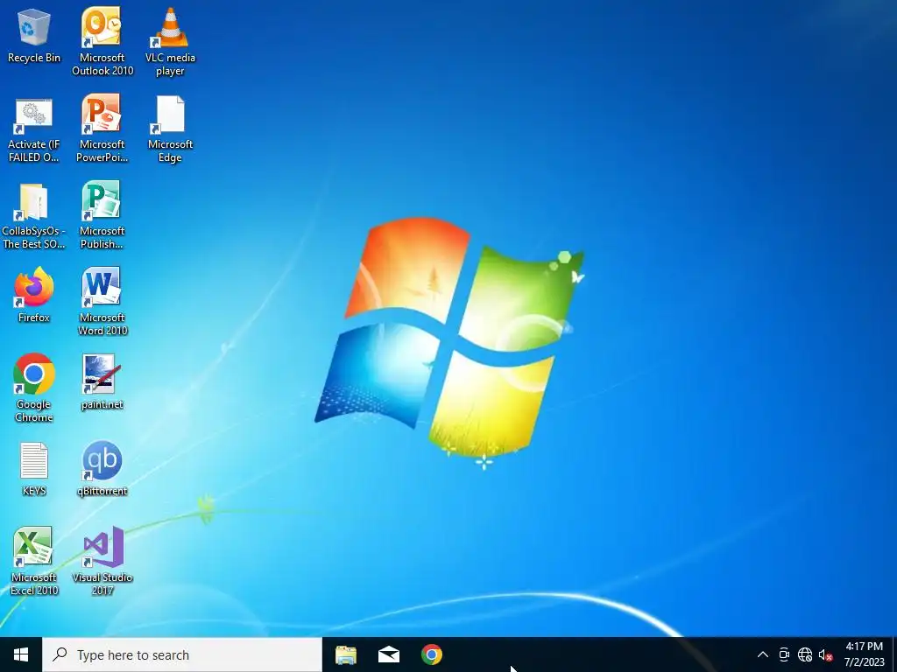Select the VLC media player shortcut
The width and height of the screenshot is (897, 672).
click(170, 42)
